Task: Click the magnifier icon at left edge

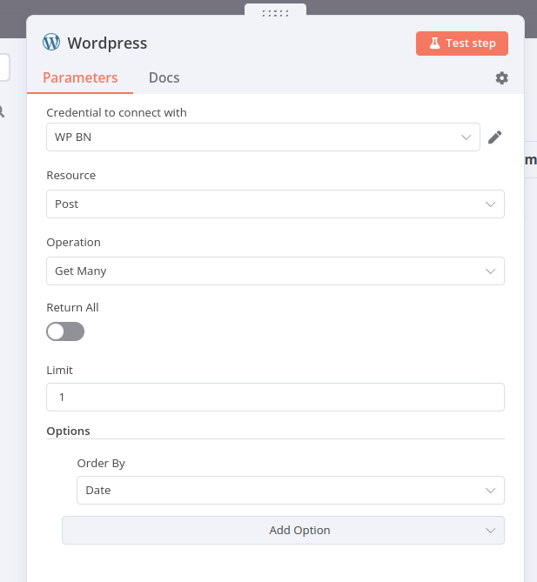Action: (2, 111)
